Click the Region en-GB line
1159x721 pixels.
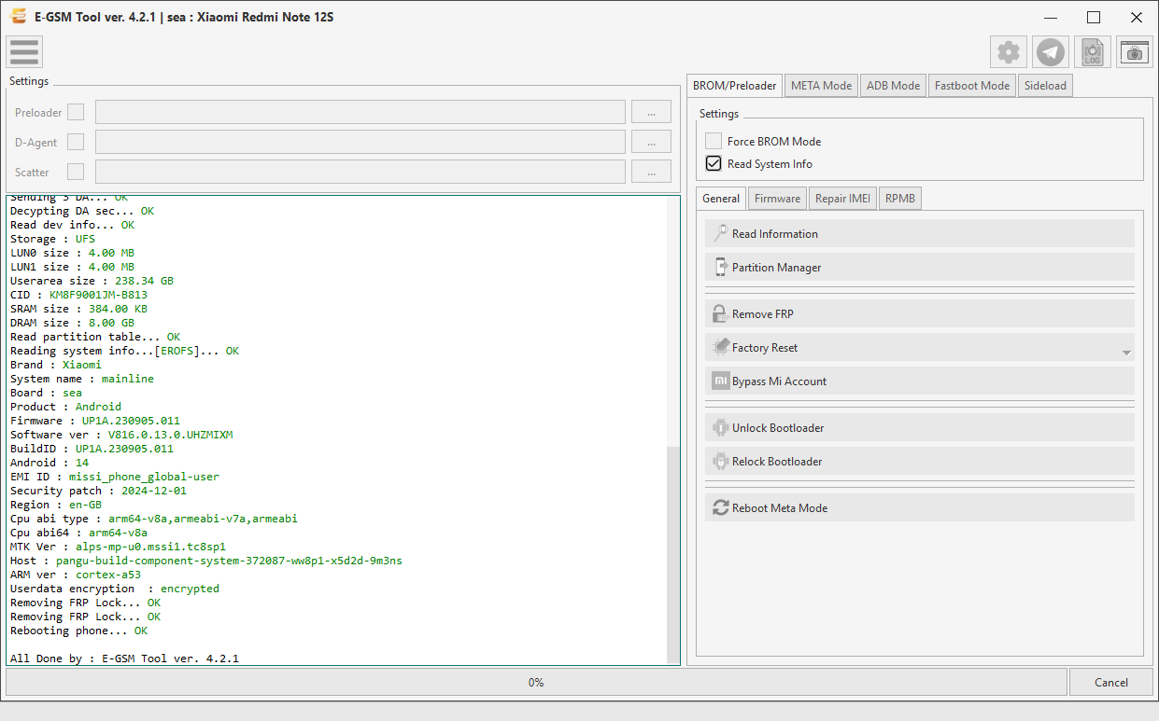point(56,505)
